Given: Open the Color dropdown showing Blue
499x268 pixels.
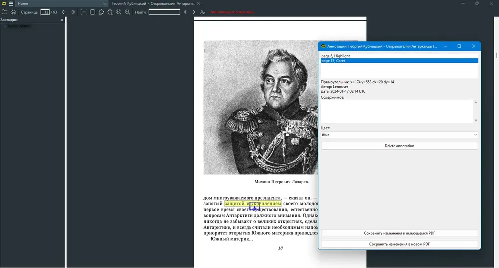Looking at the screenshot, I should click(x=399, y=135).
